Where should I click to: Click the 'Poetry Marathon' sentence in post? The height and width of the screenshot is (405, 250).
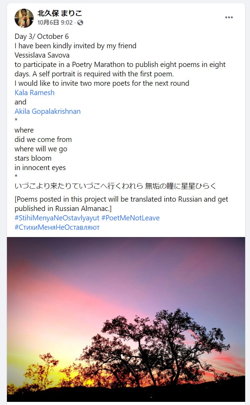pos(120,69)
